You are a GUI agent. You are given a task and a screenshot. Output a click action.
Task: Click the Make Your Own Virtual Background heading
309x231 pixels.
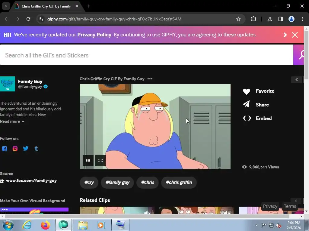(x=33, y=201)
